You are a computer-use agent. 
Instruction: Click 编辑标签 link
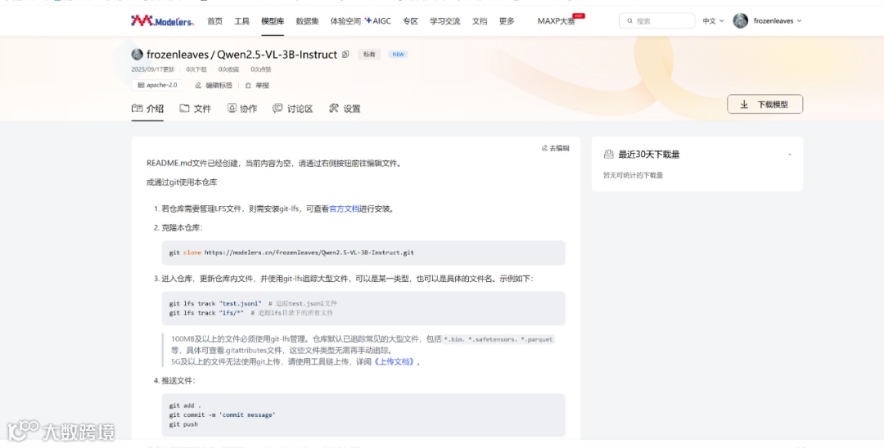[214, 86]
